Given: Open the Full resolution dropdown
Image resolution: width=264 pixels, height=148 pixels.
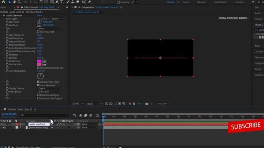Looking at the screenshot, I should point(94,104).
